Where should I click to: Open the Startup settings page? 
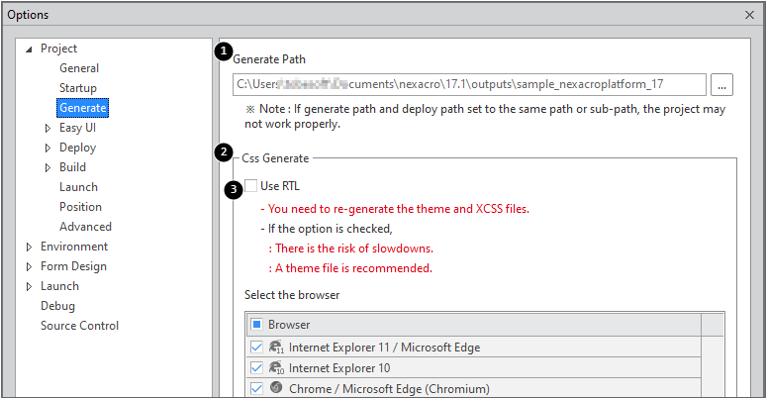(78, 88)
